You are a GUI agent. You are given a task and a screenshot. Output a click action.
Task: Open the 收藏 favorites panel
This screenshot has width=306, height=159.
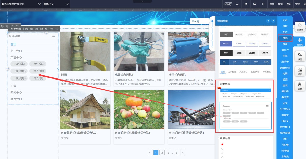click(300, 86)
